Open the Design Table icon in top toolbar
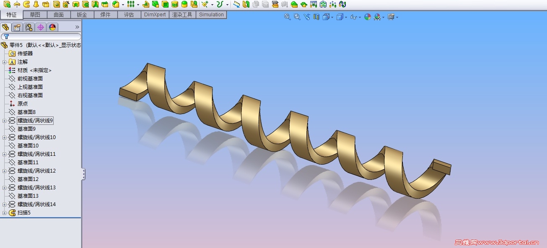 click(313, 5)
